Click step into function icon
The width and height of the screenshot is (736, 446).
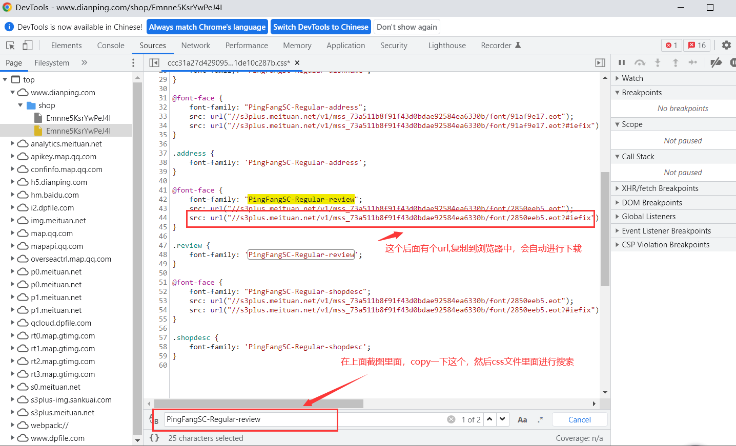(x=658, y=62)
